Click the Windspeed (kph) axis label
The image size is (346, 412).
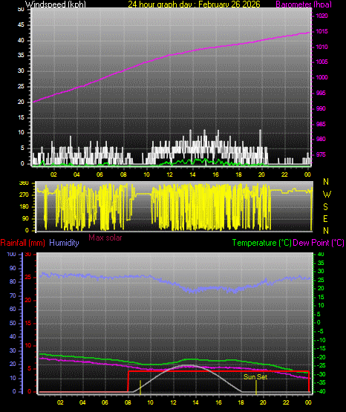pyautogui.click(x=56, y=4)
